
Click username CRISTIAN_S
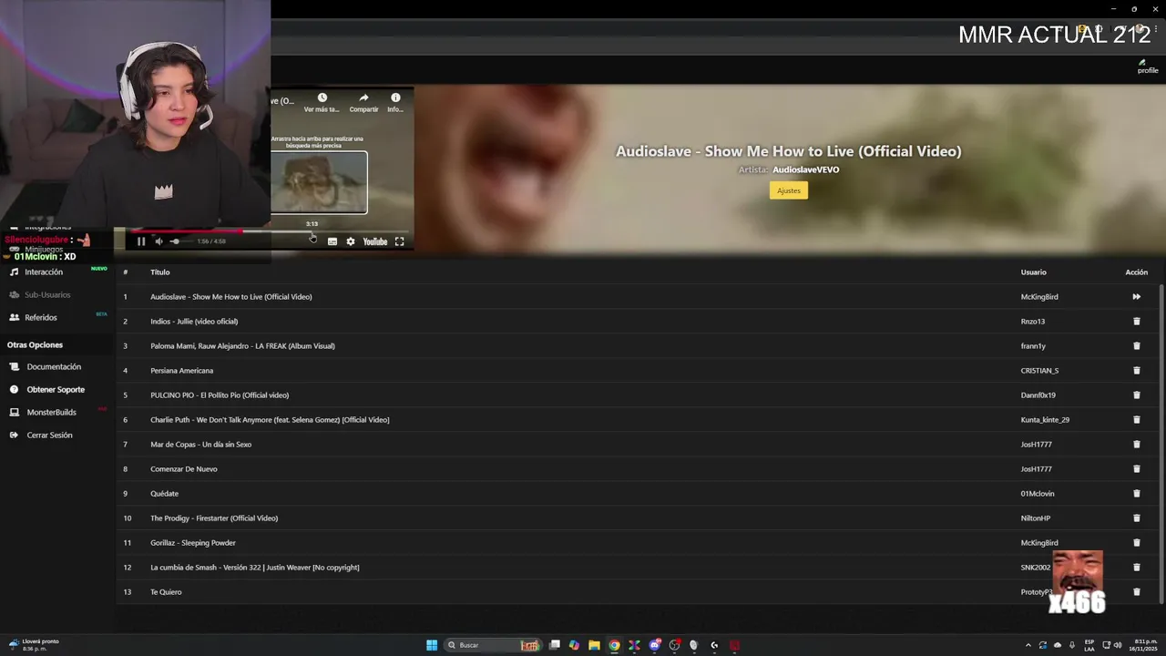click(x=1039, y=370)
